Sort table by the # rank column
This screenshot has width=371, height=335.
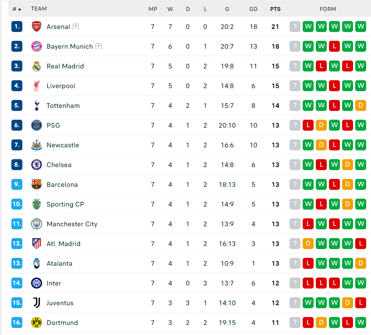tap(17, 9)
